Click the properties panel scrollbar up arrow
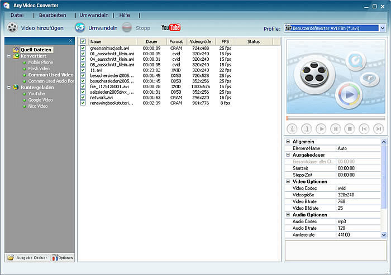The width and height of the screenshot is (391, 275). pyautogui.click(x=384, y=142)
